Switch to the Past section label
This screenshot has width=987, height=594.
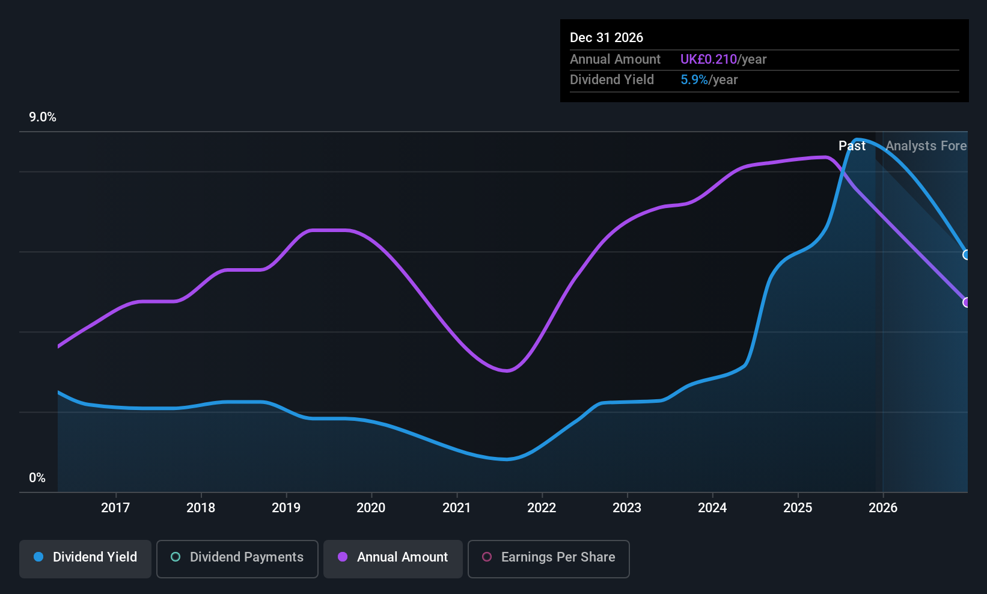click(852, 145)
